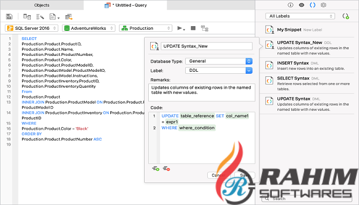This screenshot has width=359, height=205.
Task: Open the Database Type General dropdown
Action: tap(219, 61)
